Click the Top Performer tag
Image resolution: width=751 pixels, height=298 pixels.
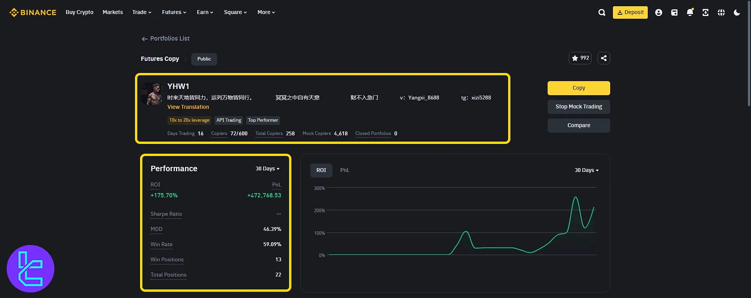click(263, 121)
